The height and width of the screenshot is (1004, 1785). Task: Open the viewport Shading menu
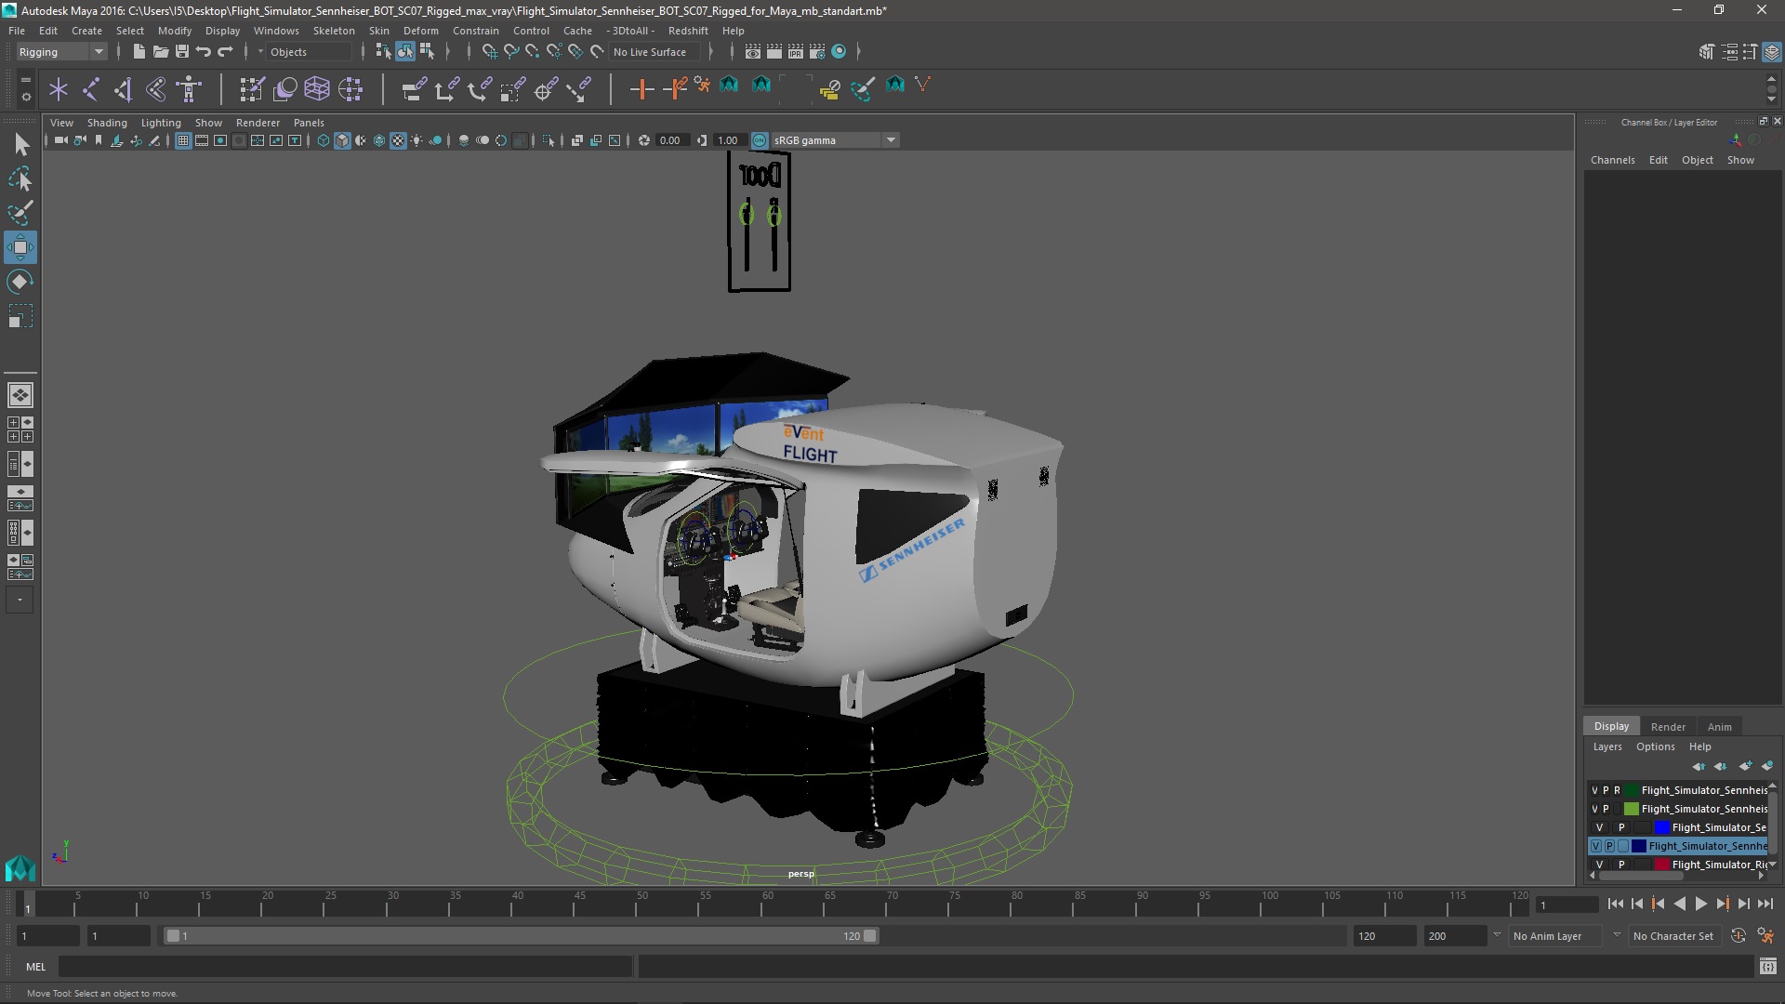[x=107, y=123]
